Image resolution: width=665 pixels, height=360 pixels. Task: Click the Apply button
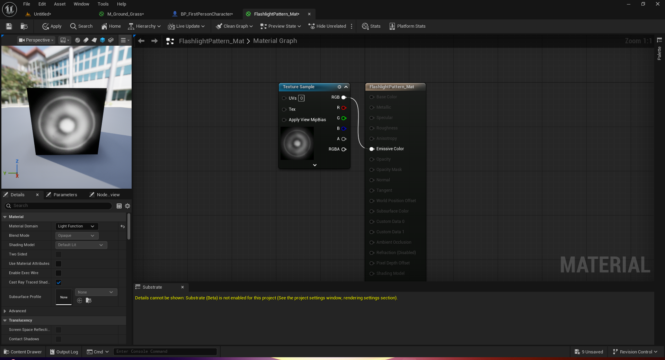[x=52, y=26]
